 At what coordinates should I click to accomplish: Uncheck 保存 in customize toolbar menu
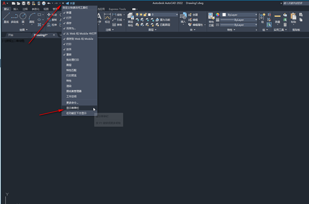tap(79, 23)
